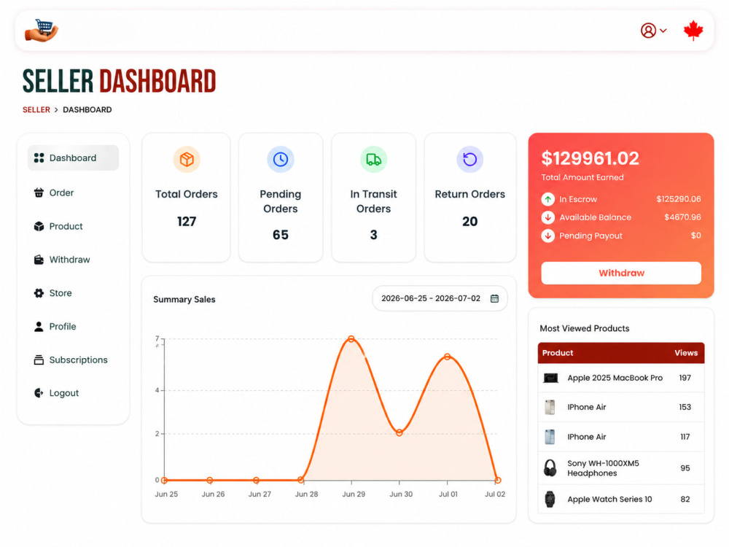Viewport: 729px width, 547px height.
Task: Select the Jun 29 chart data point
Action: tap(351, 339)
